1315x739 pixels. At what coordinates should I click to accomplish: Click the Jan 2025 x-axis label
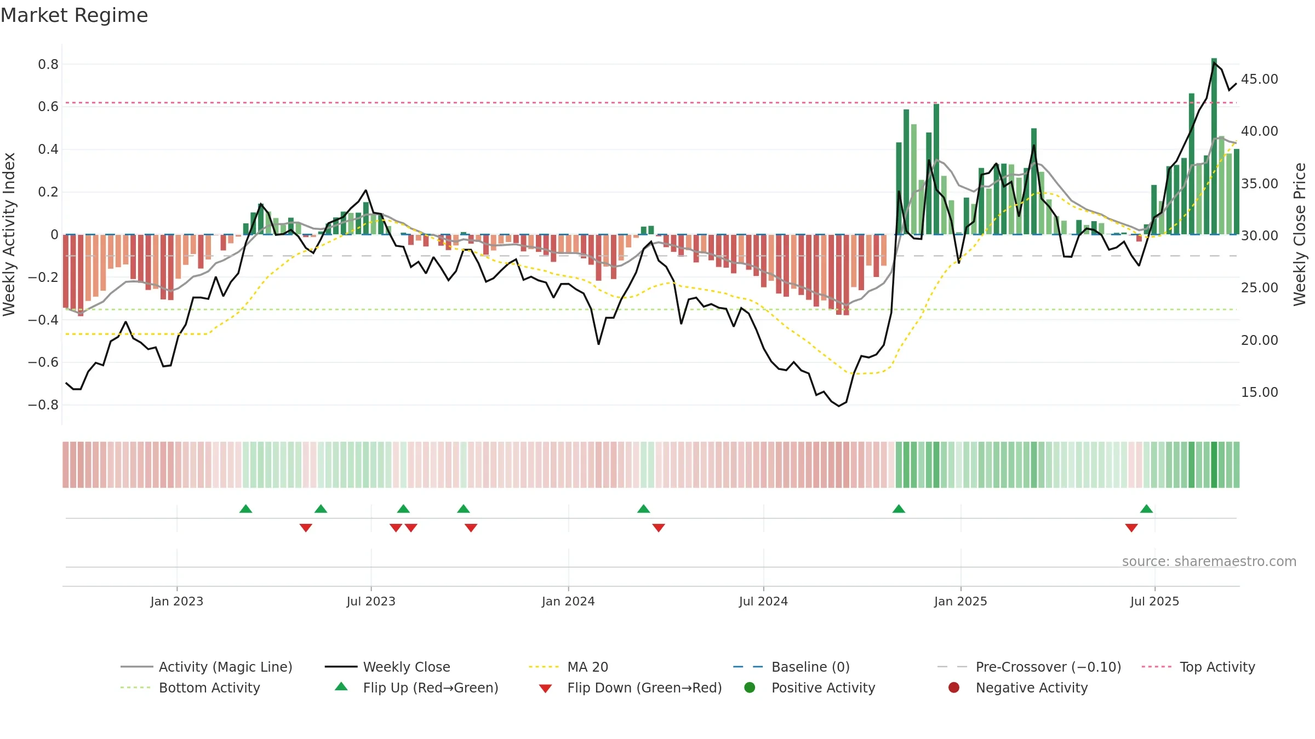(x=960, y=602)
